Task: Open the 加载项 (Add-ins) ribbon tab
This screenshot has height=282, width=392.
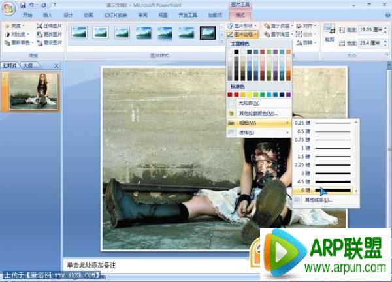Action: click(215, 15)
